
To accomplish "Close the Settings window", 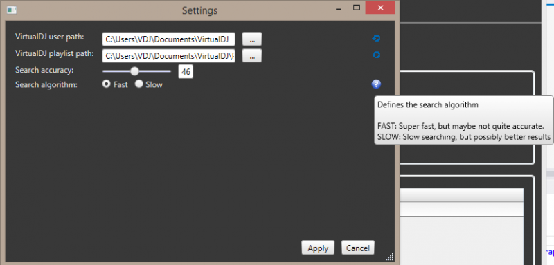I will point(380,8).
